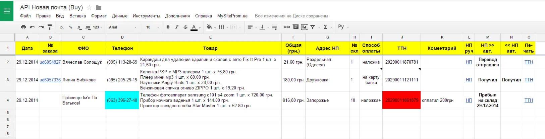Toggle text wrapping
This screenshot has width=545, height=139.
pos(275,27)
